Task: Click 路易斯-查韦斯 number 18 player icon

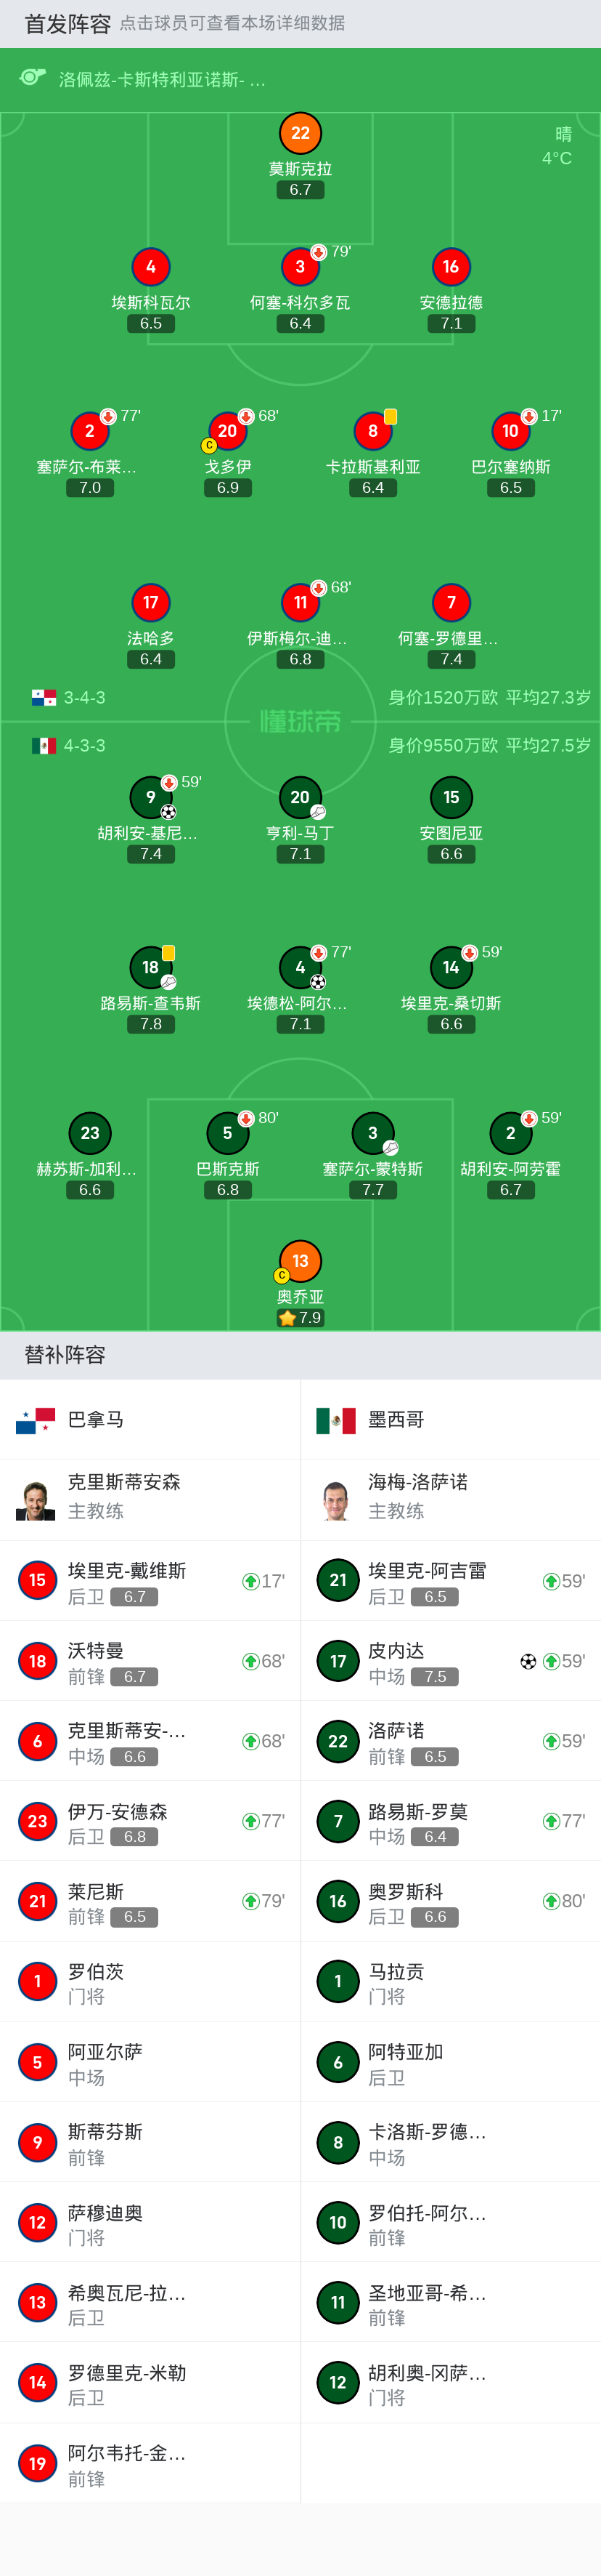Action: point(151,968)
